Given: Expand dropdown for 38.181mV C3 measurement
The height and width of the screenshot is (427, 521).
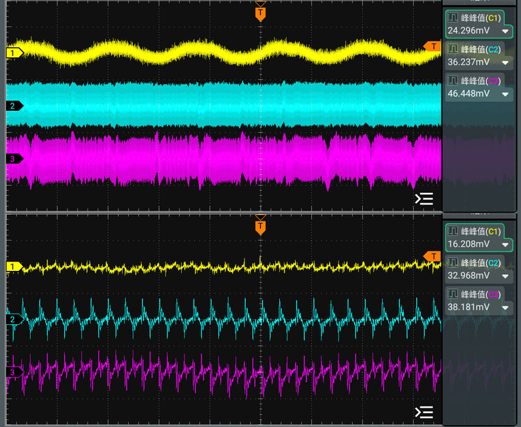Looking at the screenshot, I should (505, 308).
